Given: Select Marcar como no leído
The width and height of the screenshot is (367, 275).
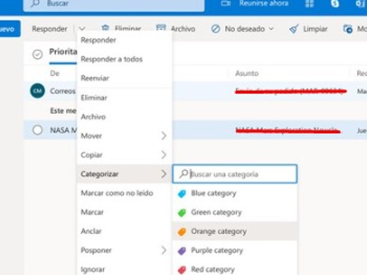Looking at the screenshot, I should 117,193.
